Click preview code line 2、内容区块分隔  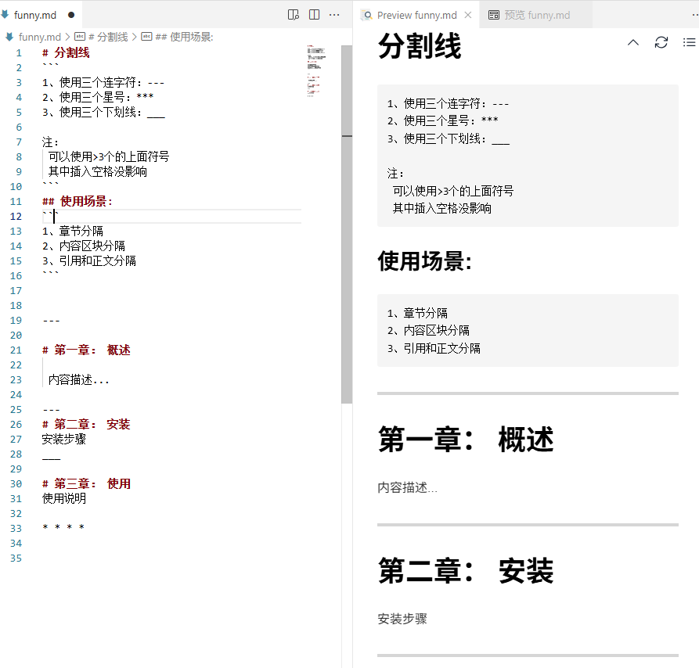pos(428,330)
